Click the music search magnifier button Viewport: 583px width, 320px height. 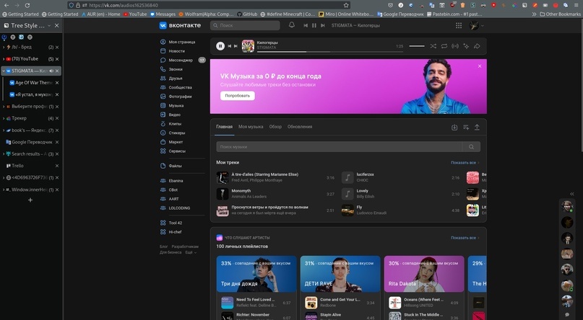pyautogui.click(x=471, y=147)
